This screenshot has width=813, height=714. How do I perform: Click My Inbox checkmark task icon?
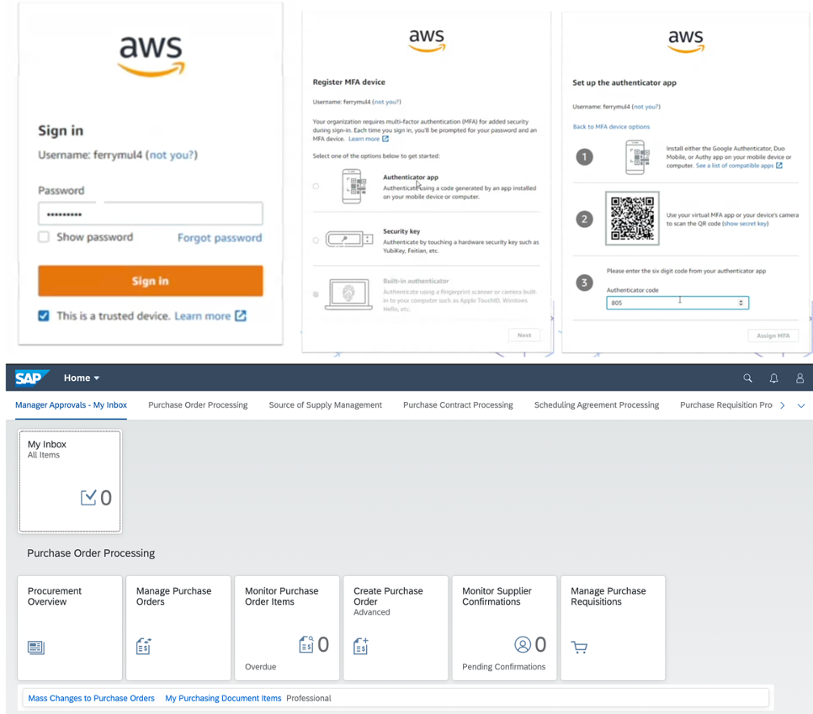pos(88,497)
